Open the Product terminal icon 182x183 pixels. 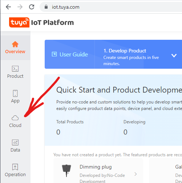[x=15, y=69]
